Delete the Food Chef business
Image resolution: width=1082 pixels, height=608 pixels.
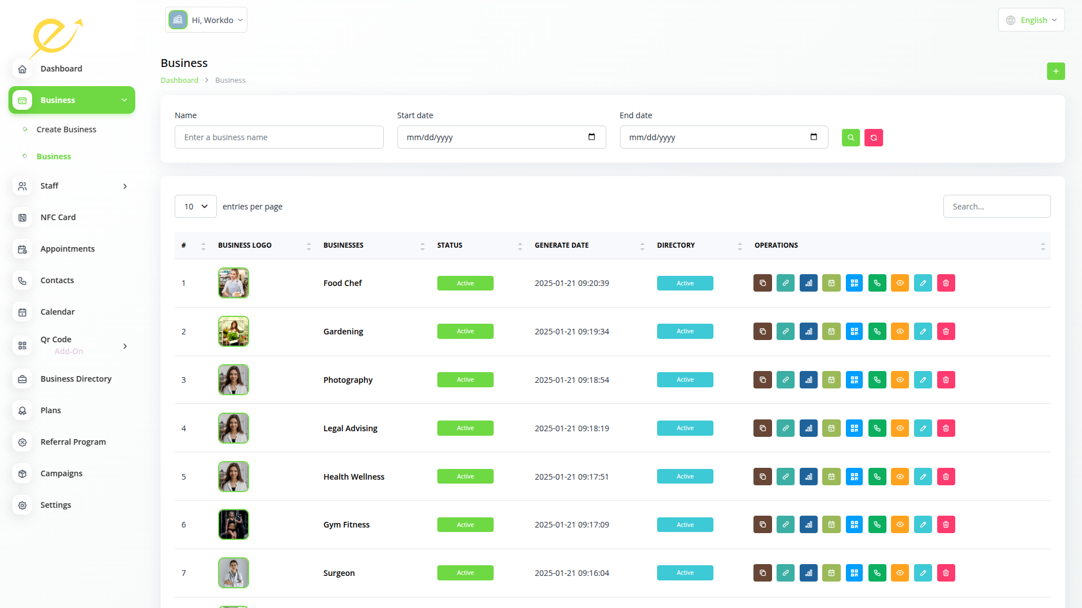click(946, 283)
